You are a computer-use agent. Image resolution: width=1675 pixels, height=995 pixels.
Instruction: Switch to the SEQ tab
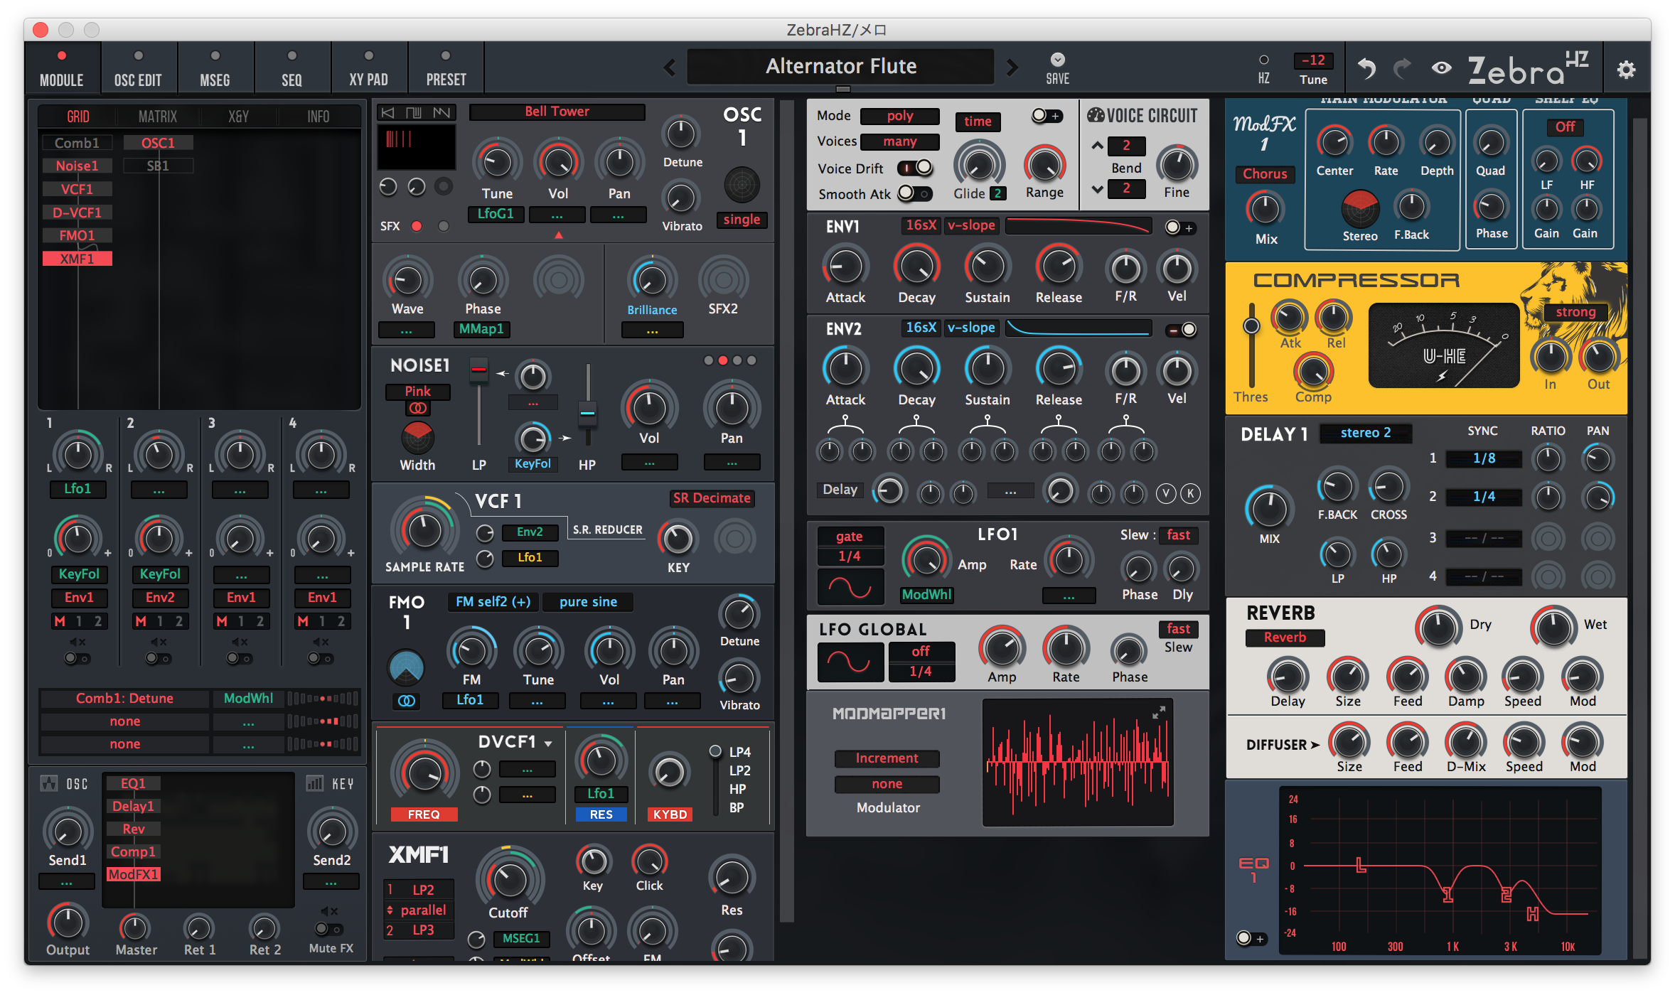[291, 68]
